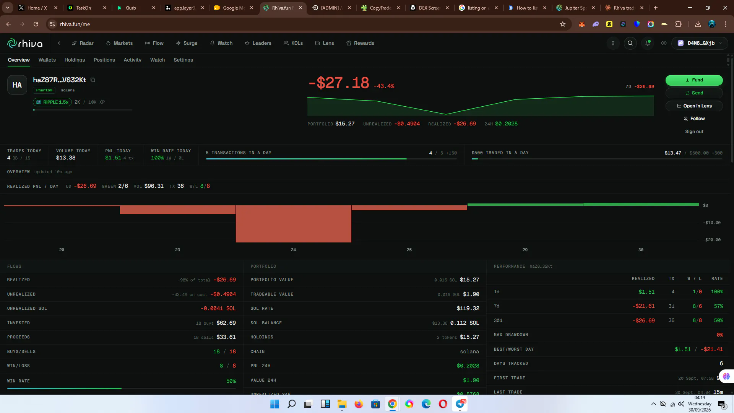Click the RIPPLE 1.5x badge

52,102
